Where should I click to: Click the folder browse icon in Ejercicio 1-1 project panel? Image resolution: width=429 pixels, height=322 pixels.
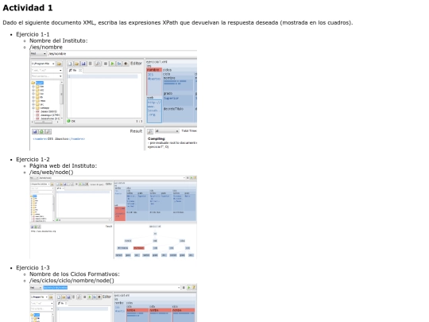pyautogui.click(x=59, y=64)
